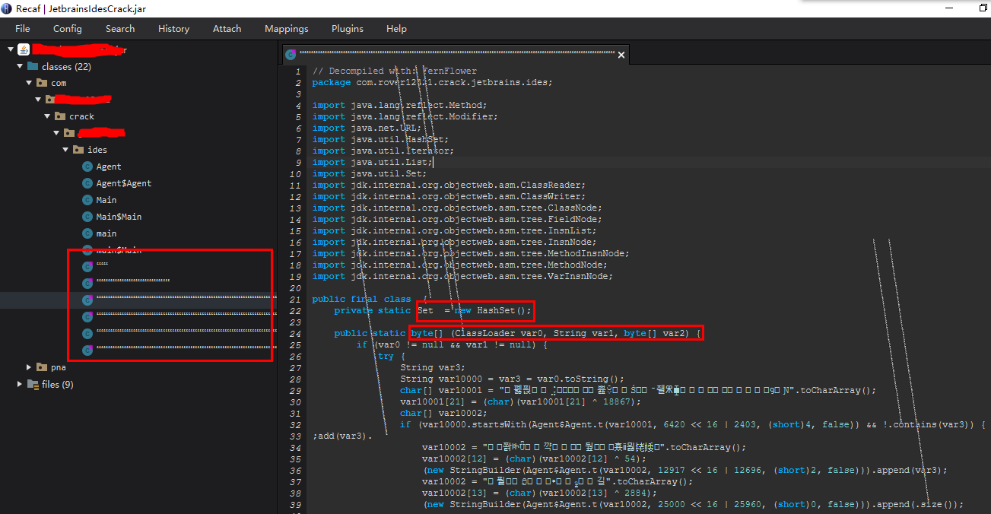This screenshot has height=514, width=991.
Task: Expand the pna package node
Action: (29, 366)
